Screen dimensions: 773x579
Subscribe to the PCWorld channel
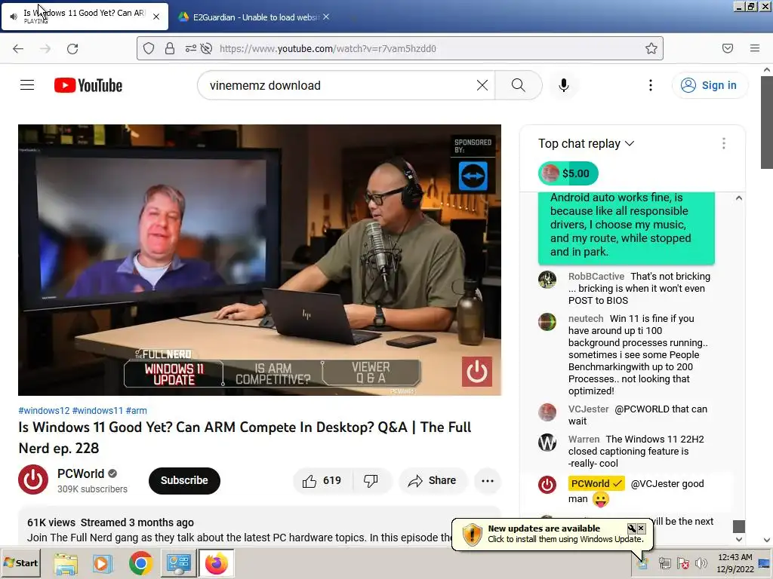184,480
